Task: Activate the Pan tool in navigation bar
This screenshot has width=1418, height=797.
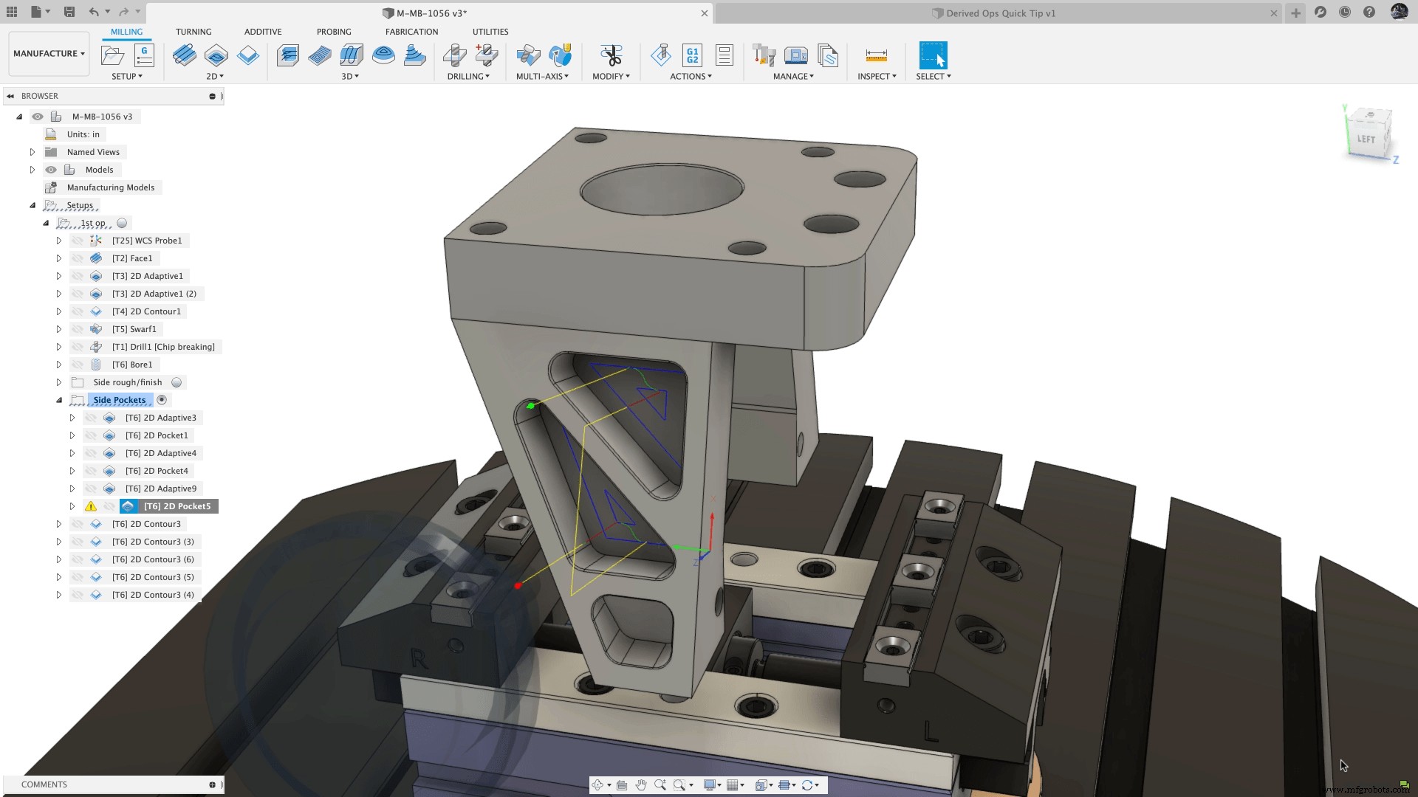Action: (641, 784)
